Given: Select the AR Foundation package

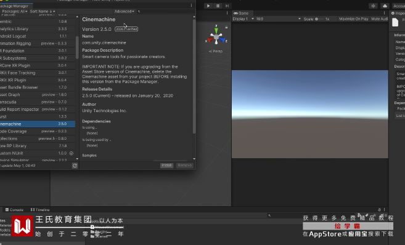Looking at the screenshot, I should tap(38, 51).
